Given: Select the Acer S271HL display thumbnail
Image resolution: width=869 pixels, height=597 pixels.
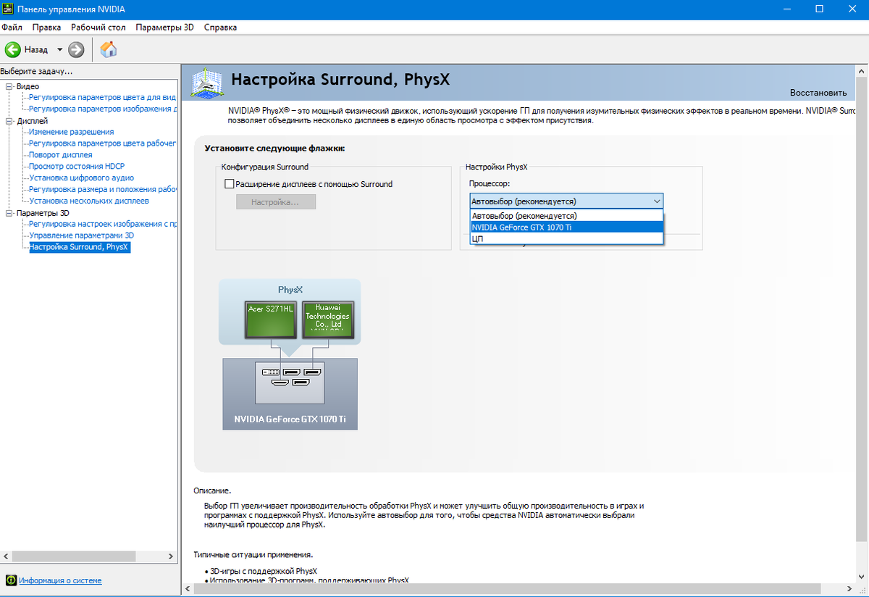Looking at the screenshot, I should [269, 320].
